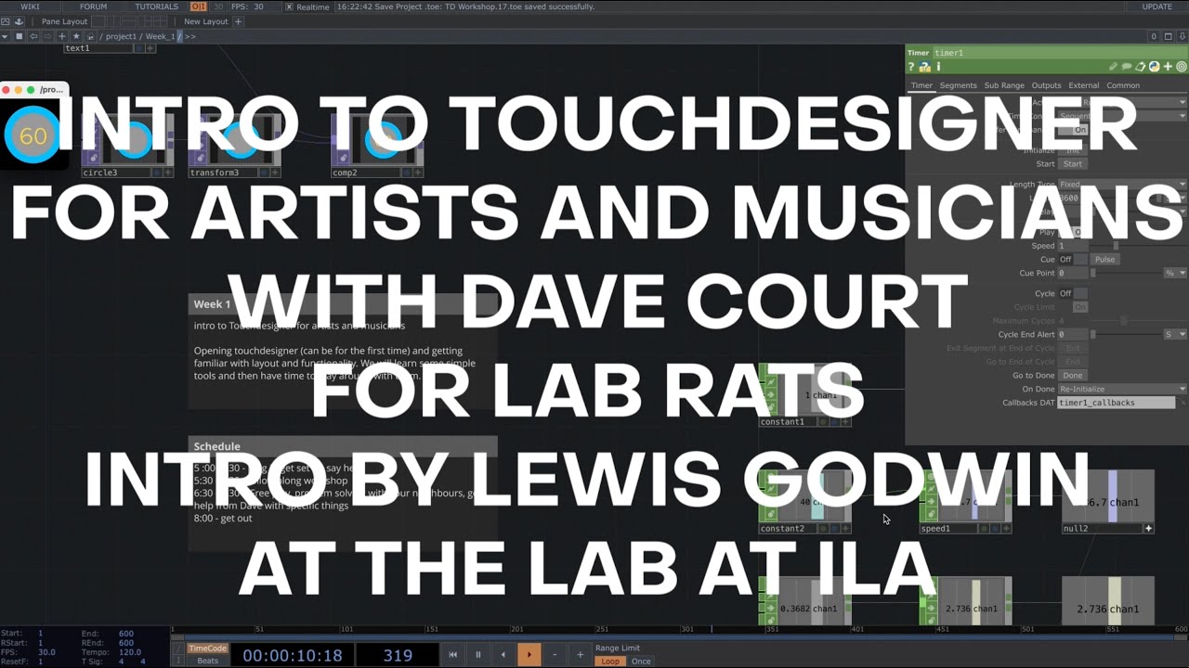
Task: Step forward one frame with plus button
Action: pyautogui.click(x=580, y=655)
